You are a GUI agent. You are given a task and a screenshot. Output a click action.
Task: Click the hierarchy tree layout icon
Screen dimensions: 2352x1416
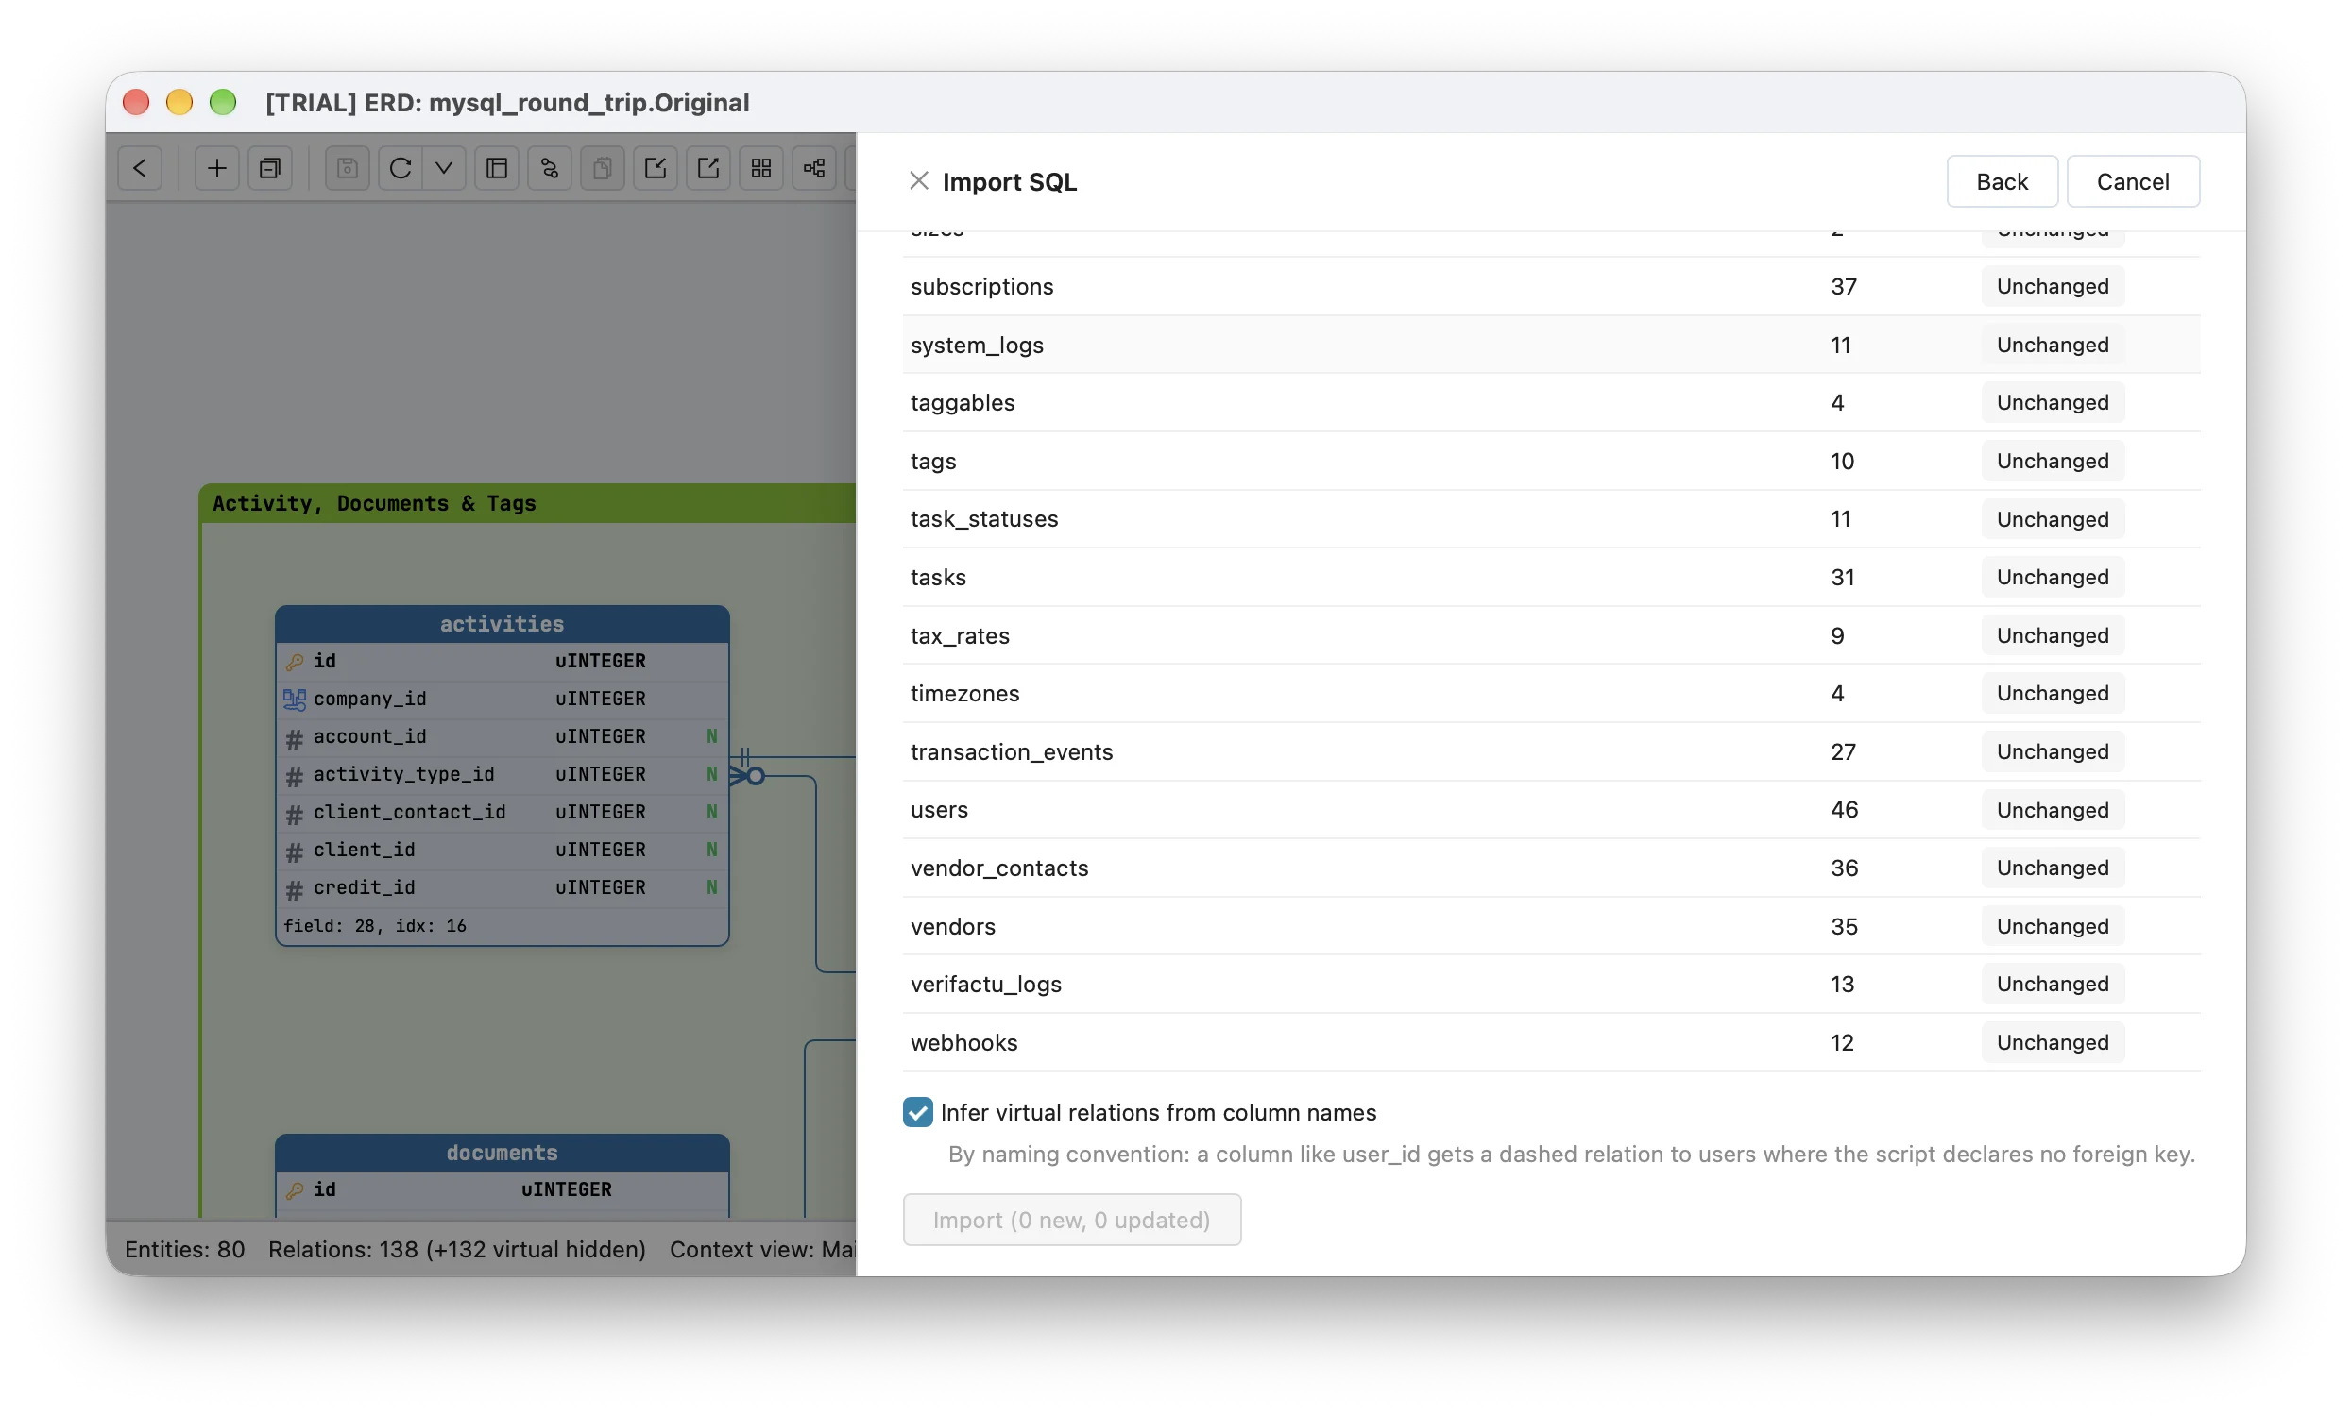pos(814,168)
